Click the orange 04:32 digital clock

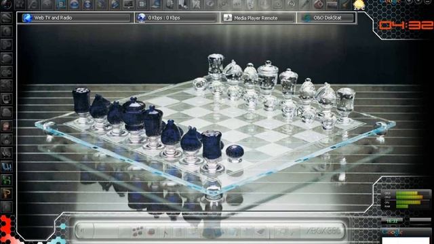[406, 25]
